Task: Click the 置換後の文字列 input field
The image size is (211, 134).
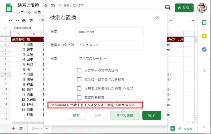Action: pos(110,45)
